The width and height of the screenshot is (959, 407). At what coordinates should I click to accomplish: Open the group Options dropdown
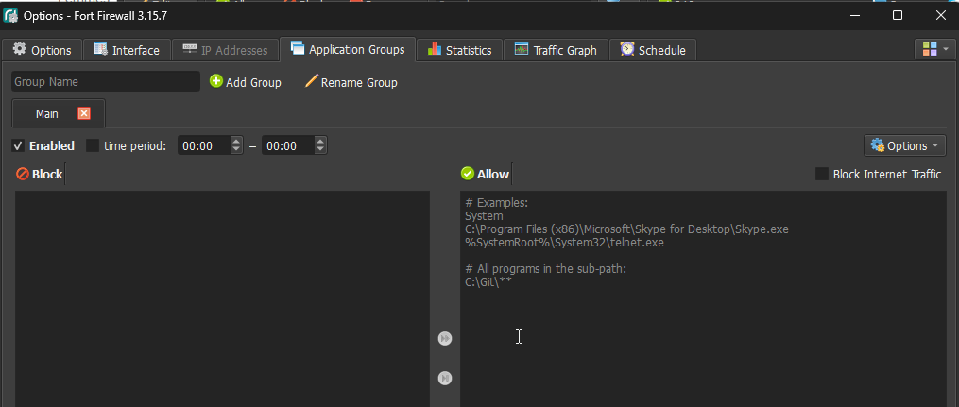tap(904, 145)
